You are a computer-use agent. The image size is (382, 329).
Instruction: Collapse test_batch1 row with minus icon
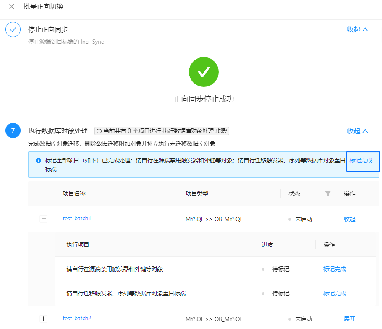[x=43, y=219]
